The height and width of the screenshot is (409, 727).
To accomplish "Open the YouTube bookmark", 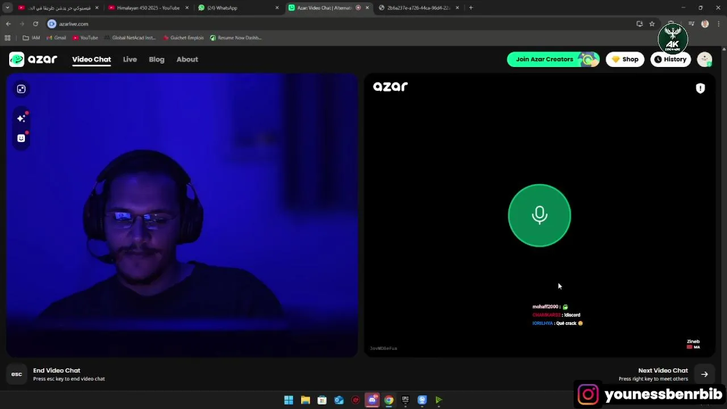I will coord(85,37).
